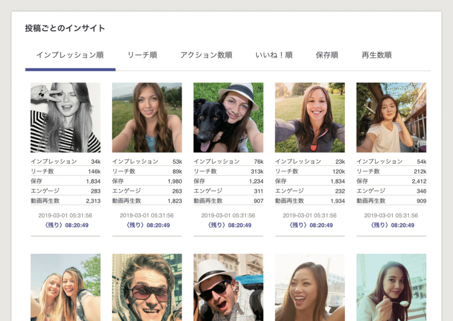Screen dimensions: 453x321
Task: Open the white t-shirt selfie thumbnail with 54k impressions
Action: [391, 117]
